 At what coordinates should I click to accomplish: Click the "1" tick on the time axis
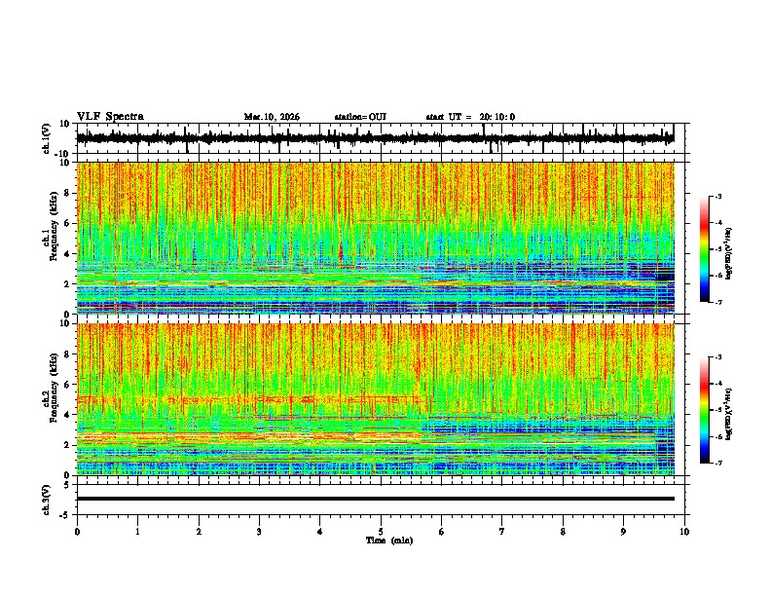(x=137, y=532)
